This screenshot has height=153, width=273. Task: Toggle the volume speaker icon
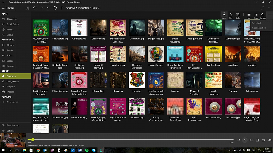(270, 140)
